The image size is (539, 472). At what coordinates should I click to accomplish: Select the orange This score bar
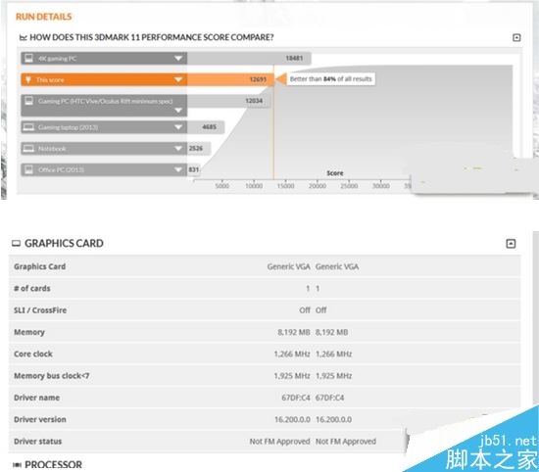pos(148,79)
